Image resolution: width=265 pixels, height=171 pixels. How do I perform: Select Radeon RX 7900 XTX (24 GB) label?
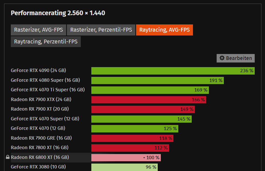[x=41, y=100]
